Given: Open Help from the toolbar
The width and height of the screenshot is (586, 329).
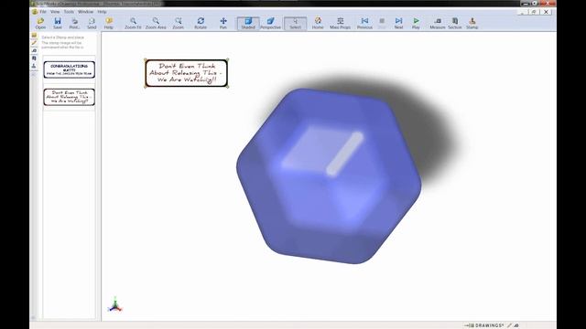Looking at the screenshot, I should click(109, 23).
